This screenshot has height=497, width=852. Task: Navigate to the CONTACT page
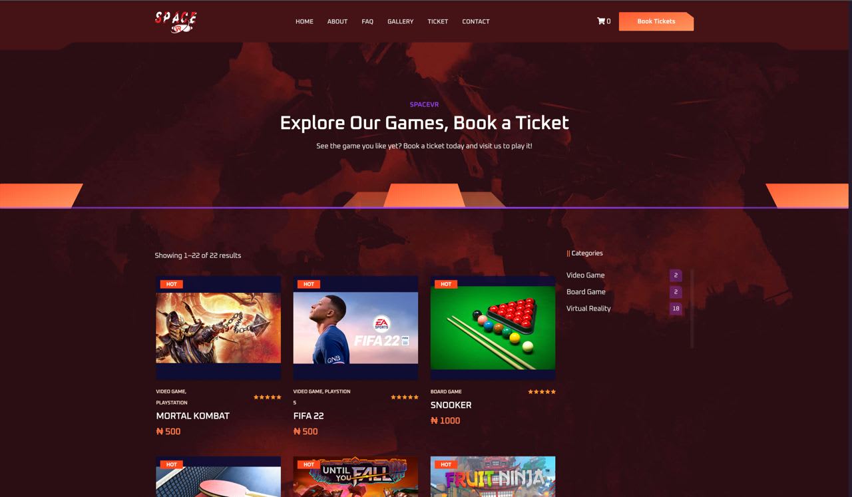pos(476,21)
